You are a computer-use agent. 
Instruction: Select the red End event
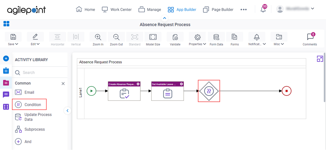point(287,91)
